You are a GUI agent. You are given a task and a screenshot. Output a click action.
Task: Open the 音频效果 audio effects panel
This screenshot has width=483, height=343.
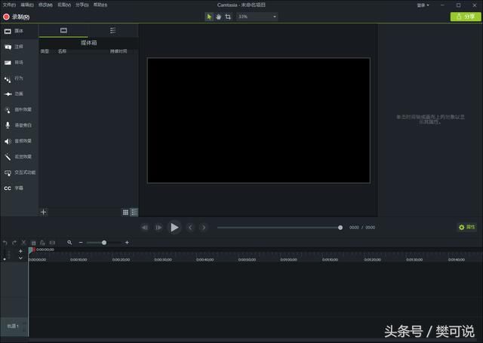(21, 141)
